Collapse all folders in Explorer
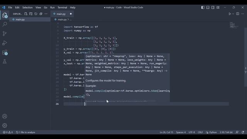The image size is (247, 139). coord(41,14)
